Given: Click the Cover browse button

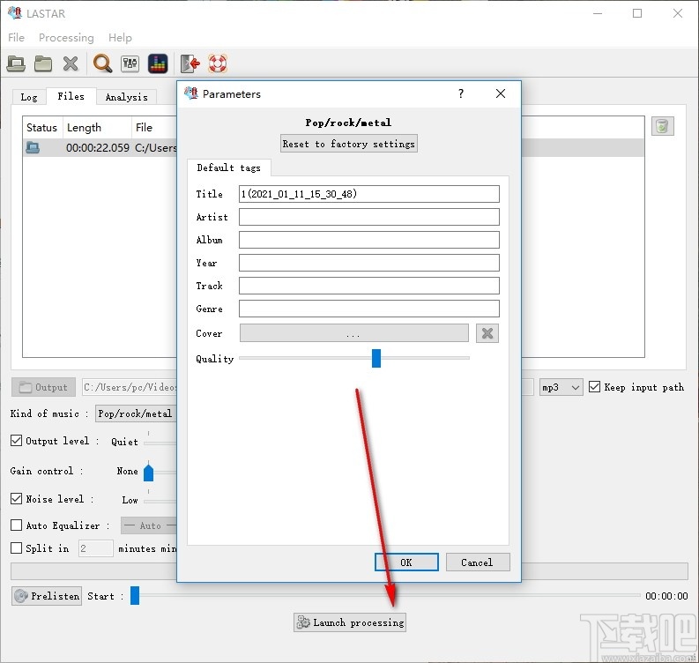Looking at the screenshot, I should coord(354,333).
